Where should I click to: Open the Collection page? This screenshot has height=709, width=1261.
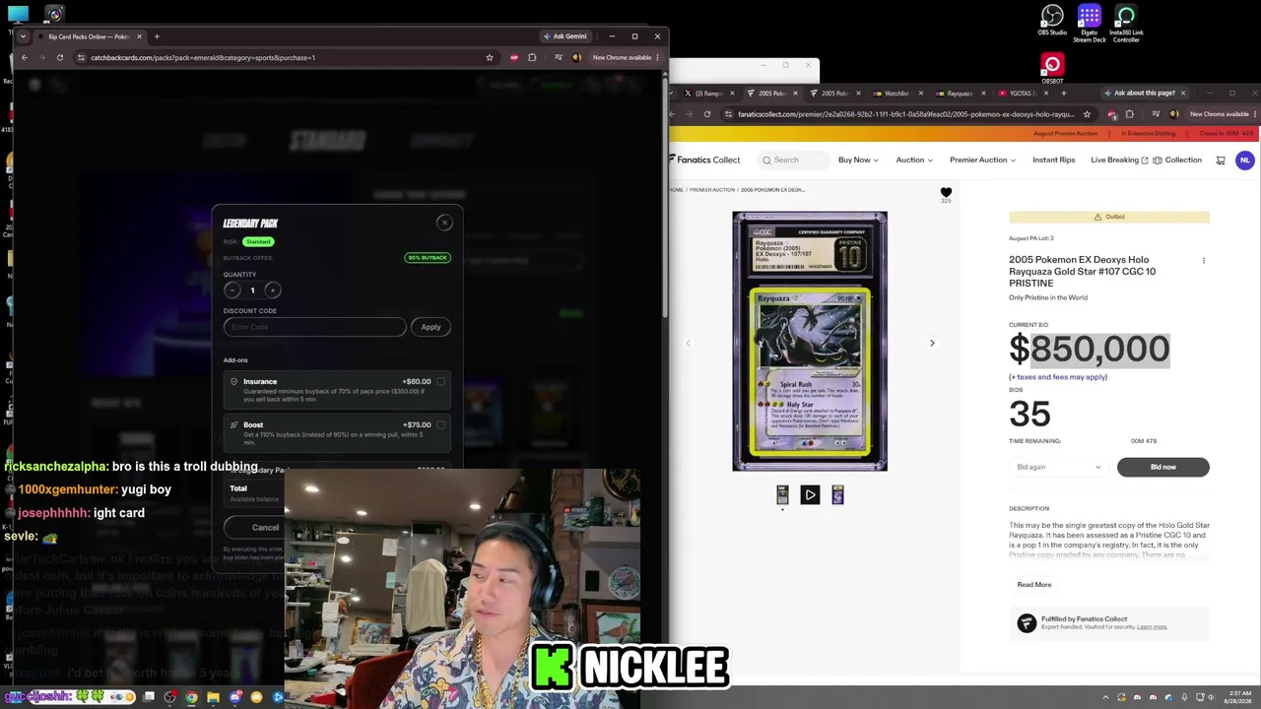tap(1177, 160)
